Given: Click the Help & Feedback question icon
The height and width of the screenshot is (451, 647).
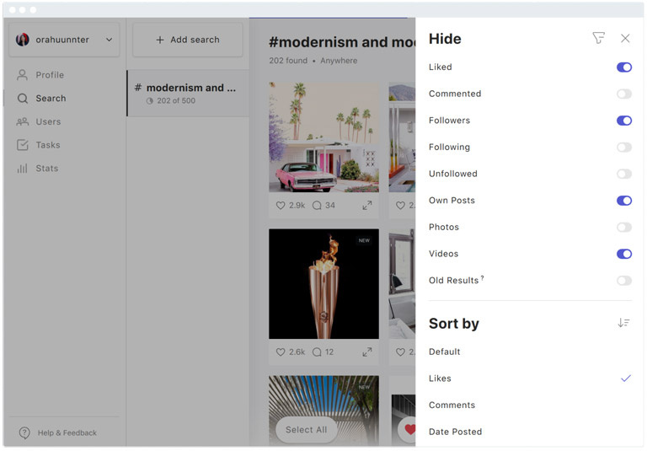Looking at the screenshot, I should [x=24, y=432].
